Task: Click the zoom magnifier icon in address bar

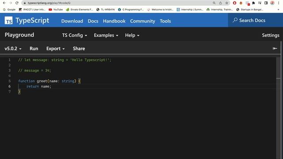Action: [214, 3]
